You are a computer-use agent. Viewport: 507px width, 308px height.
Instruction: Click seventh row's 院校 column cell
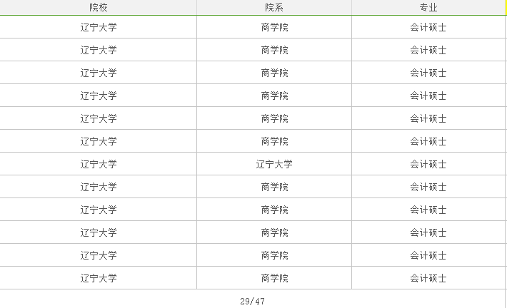point(99,164)
